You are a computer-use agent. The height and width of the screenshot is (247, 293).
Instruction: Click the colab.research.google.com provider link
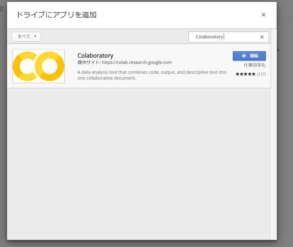pos(137,62)
